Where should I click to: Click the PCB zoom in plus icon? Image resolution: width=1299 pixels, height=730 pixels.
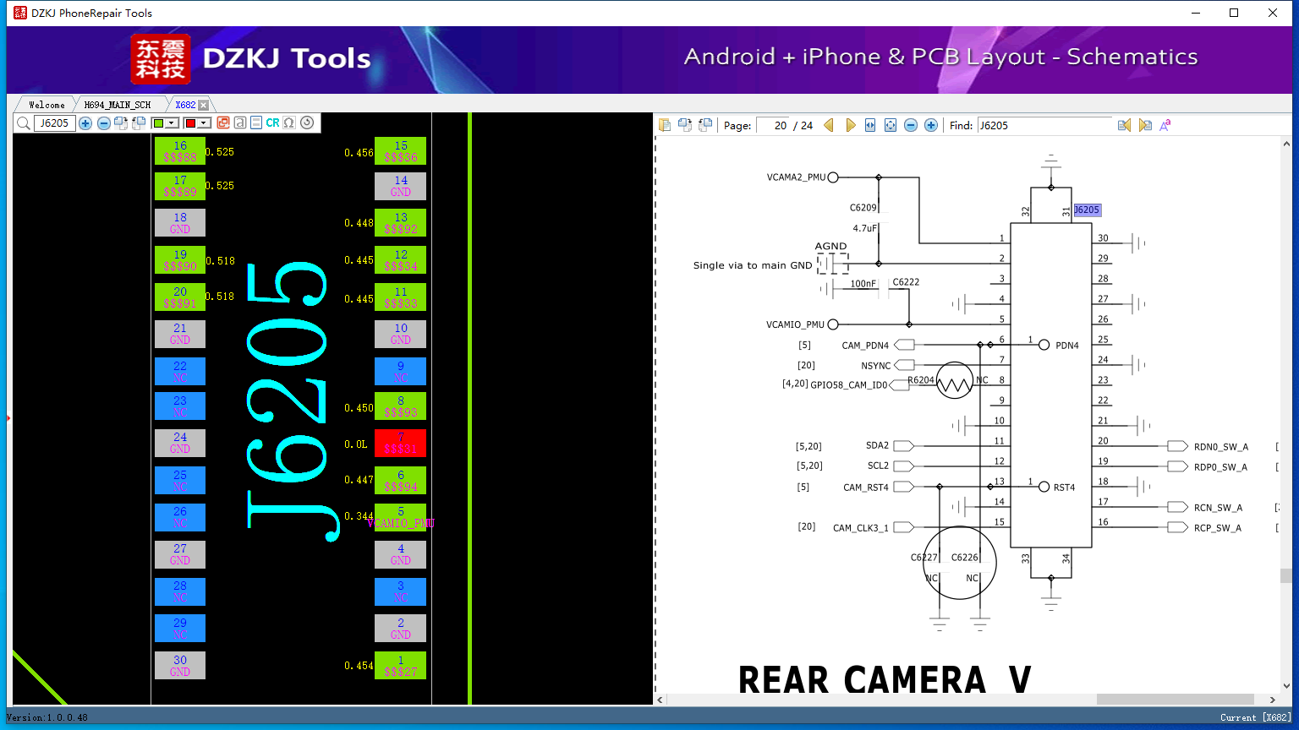pyautogui.click(x=85, y=123)
